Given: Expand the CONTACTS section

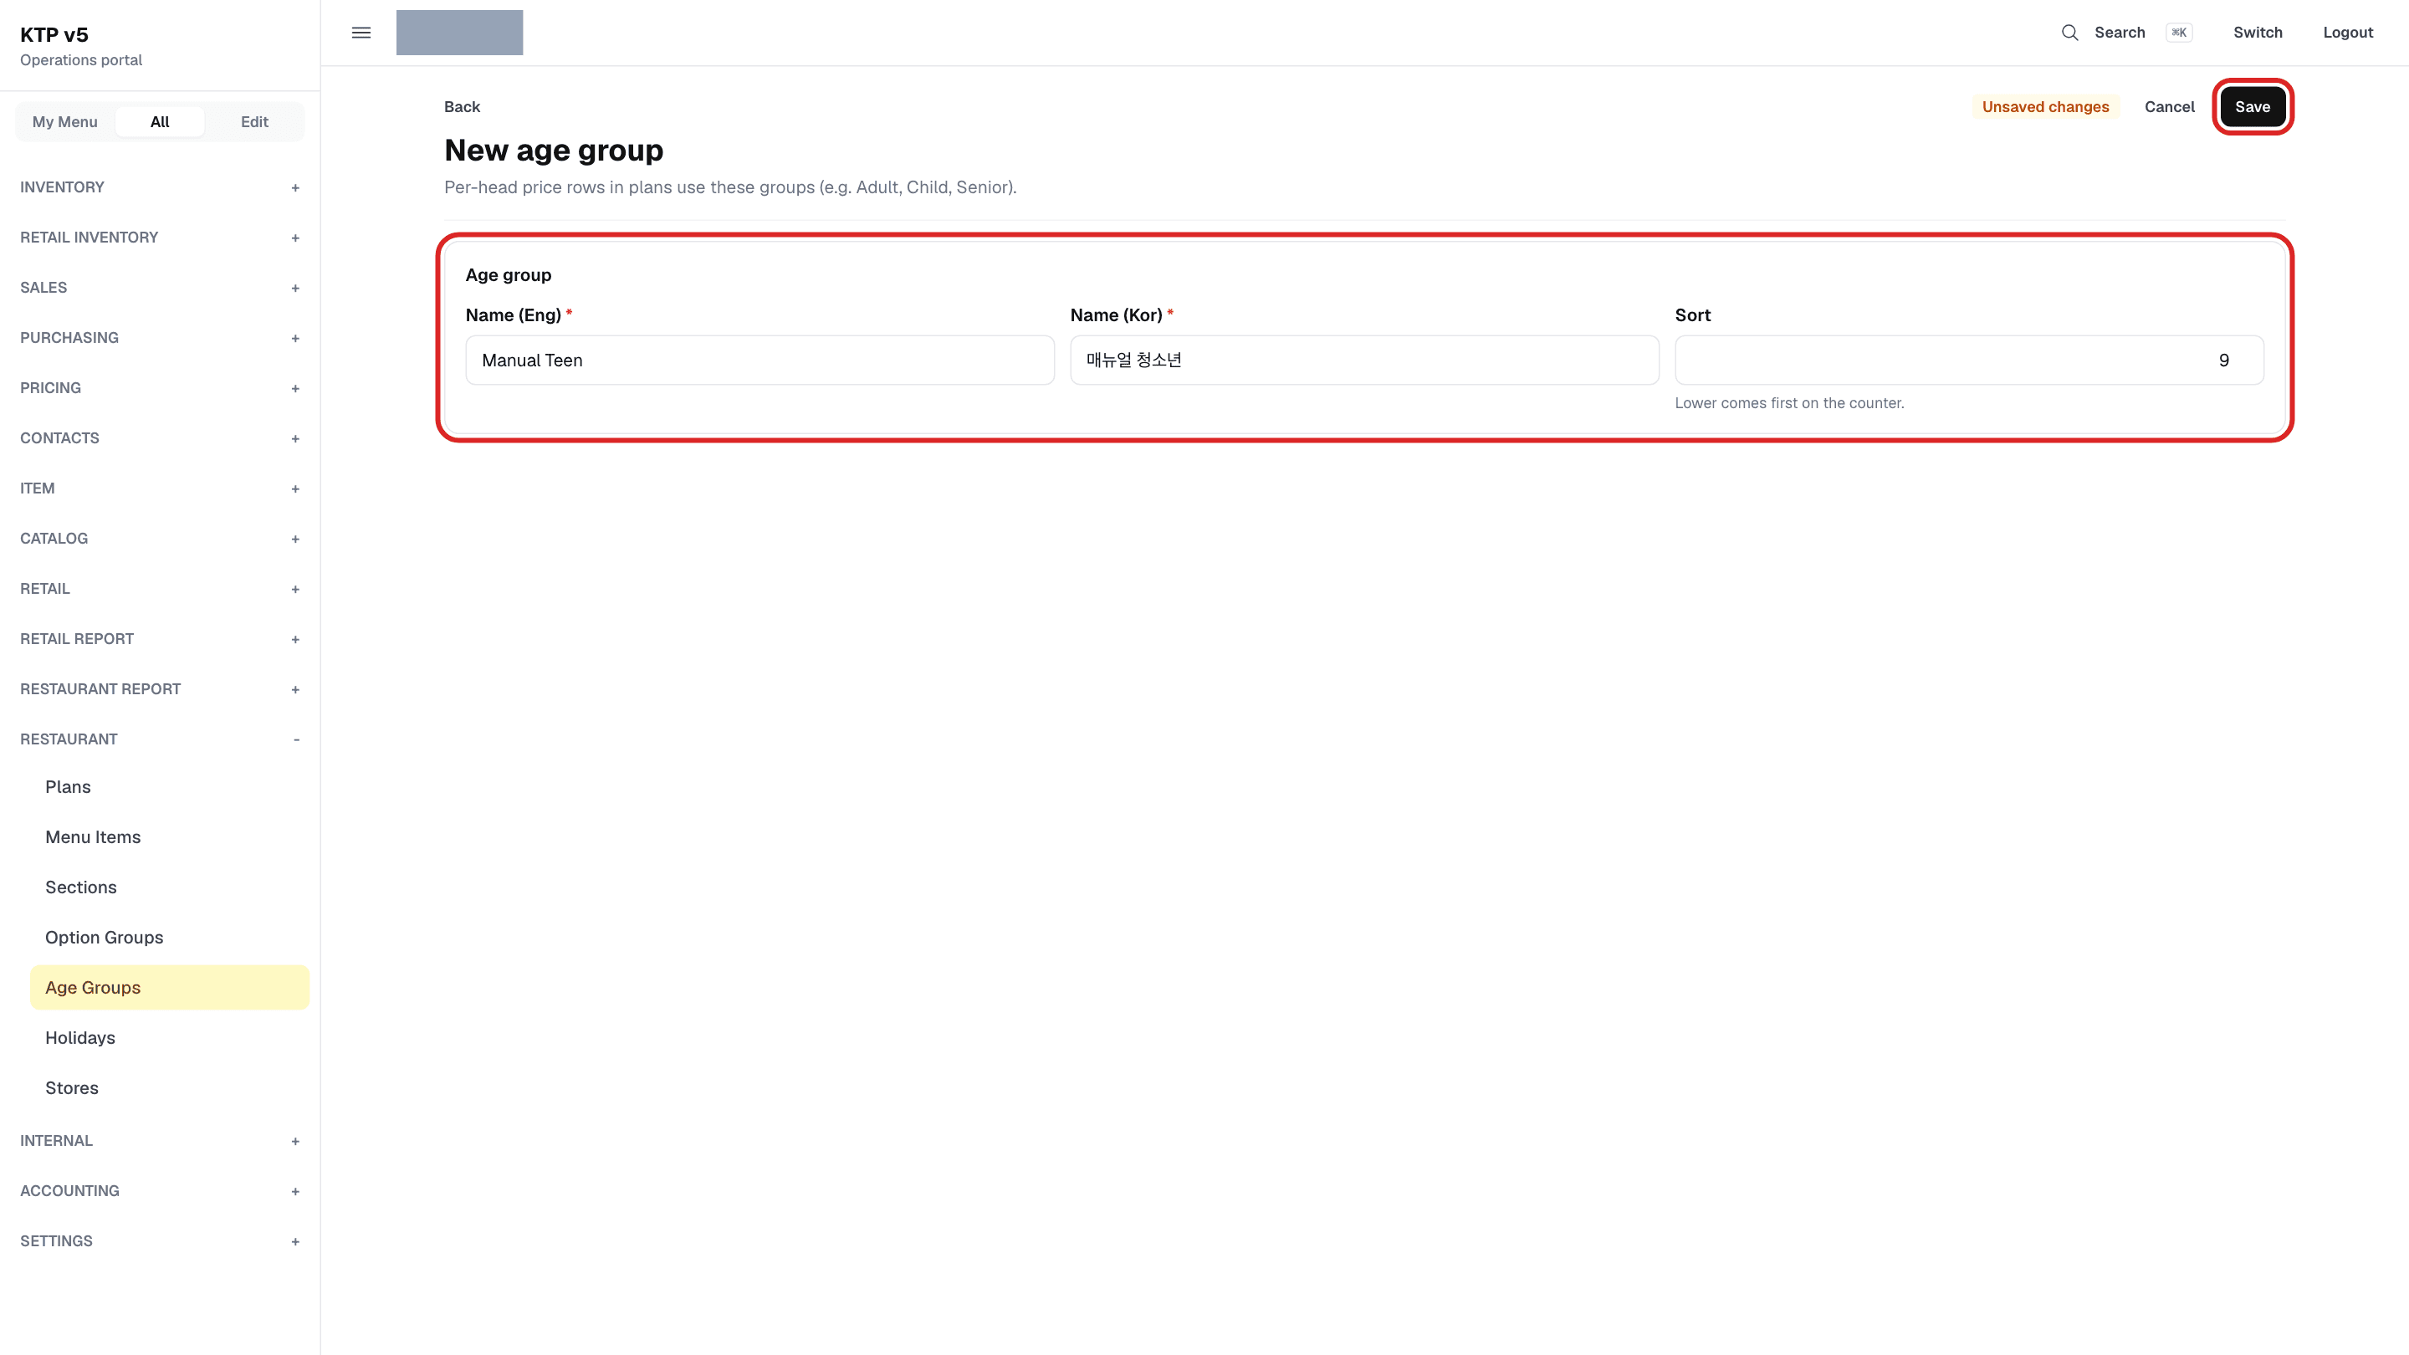Looking at the screenshot, I should (160, 437).
